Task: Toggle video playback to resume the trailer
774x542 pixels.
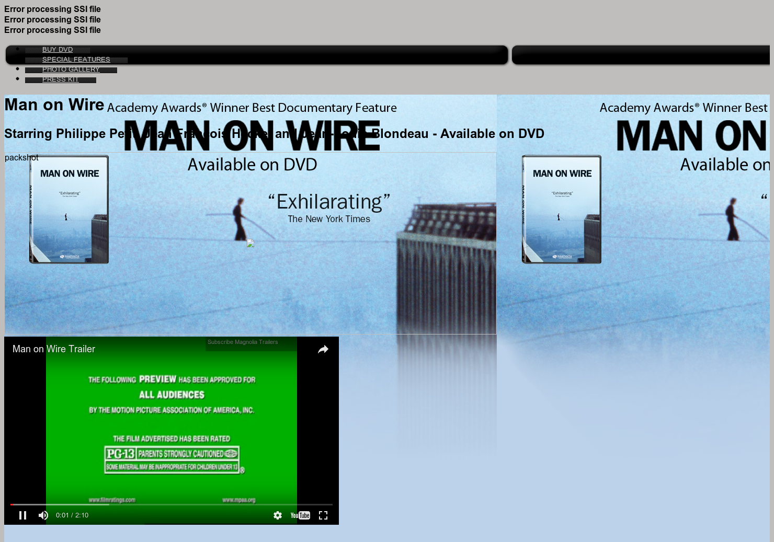Action: pos(23,515)
